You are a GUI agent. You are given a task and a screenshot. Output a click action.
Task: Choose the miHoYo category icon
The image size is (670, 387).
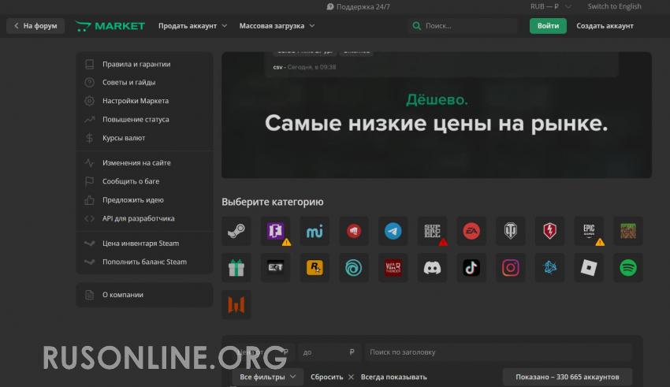[x=315, y=231]
